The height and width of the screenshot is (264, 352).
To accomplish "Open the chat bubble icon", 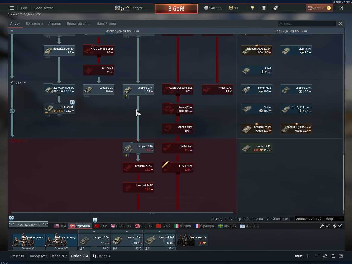I will pos(333,256).
